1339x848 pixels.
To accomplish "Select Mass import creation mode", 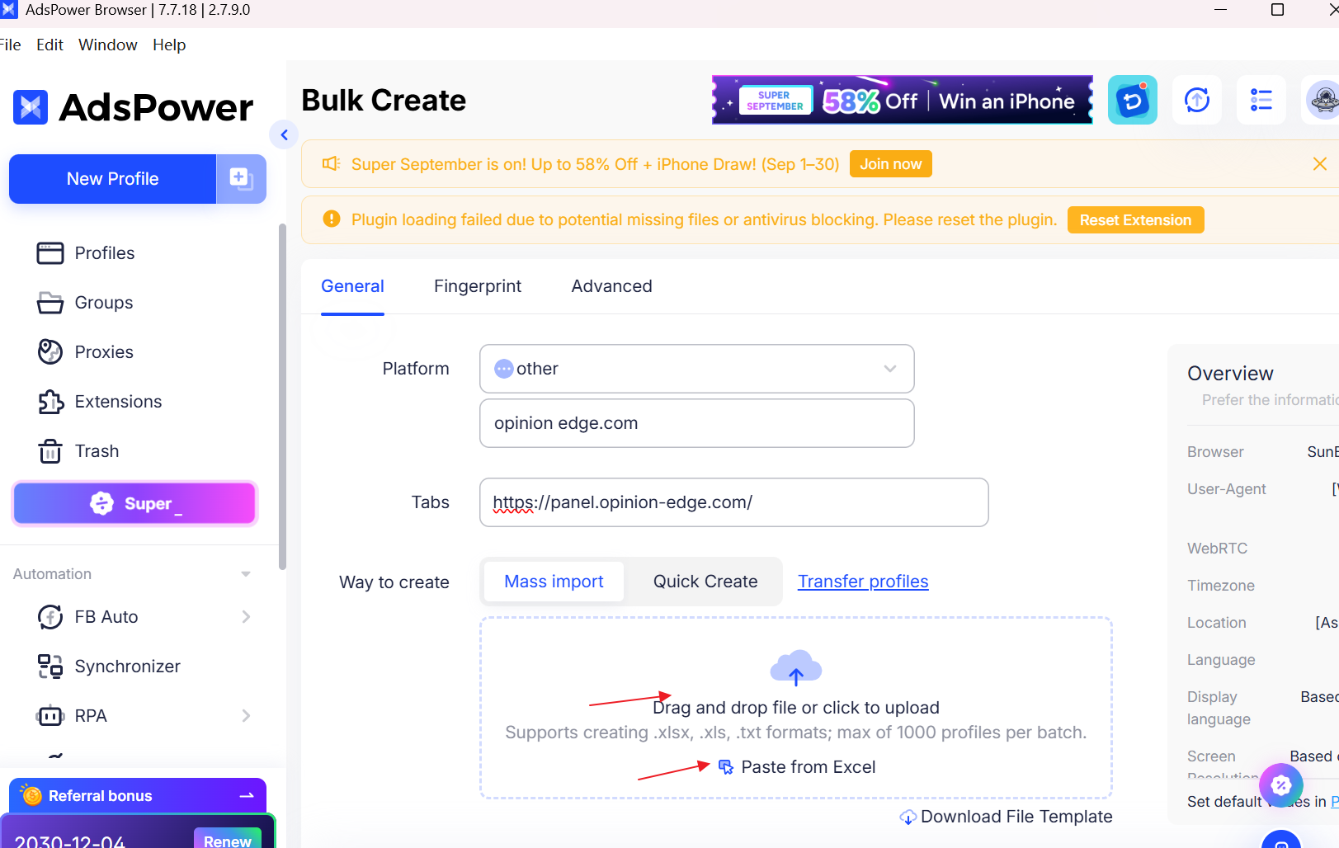I will (554, 582).
